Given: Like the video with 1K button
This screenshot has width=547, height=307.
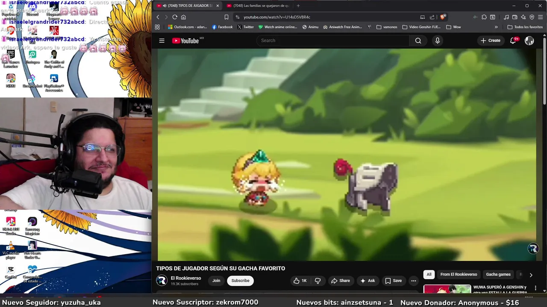Looking at the screenshot, I should click(300, 281).
